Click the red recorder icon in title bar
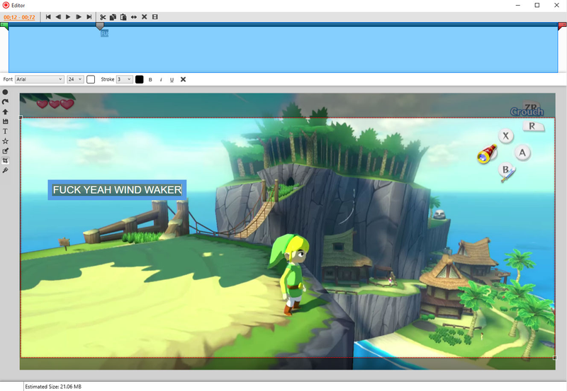567x391 pixels. click(x=6, y=6)
